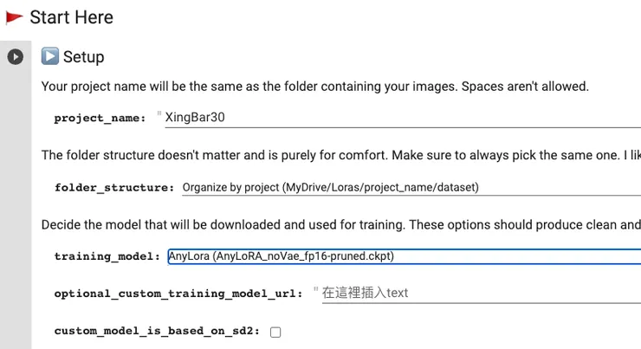Image resolution: width=641 pixels, height=349 pixels.
Task: Toggle the custom_model_is_based_on_sd2 checkbox
Action: click(x=275, y=332)
